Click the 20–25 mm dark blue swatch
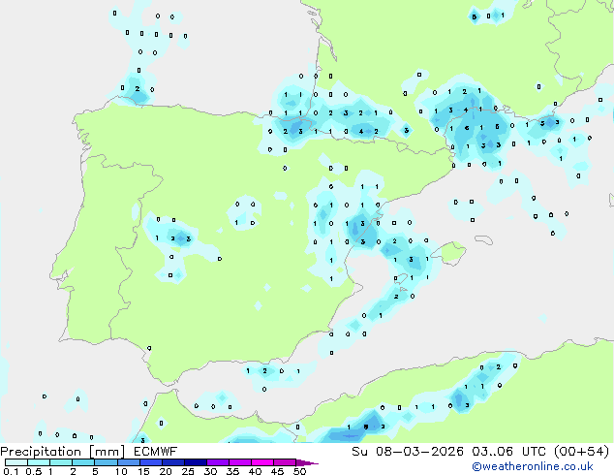Screen dimensions: 614x475 coord(173,462)
